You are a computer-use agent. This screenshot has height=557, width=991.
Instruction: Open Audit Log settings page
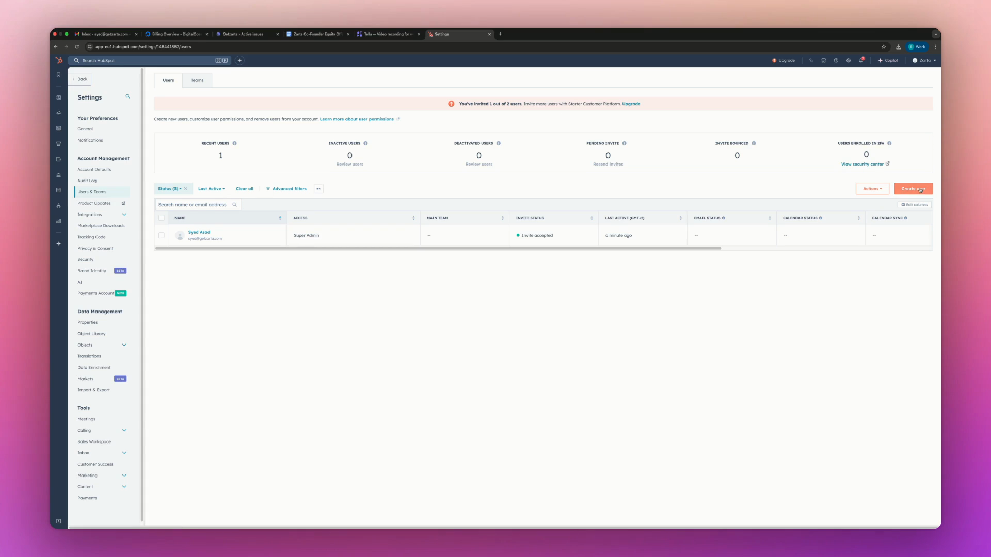click(87, 181)
